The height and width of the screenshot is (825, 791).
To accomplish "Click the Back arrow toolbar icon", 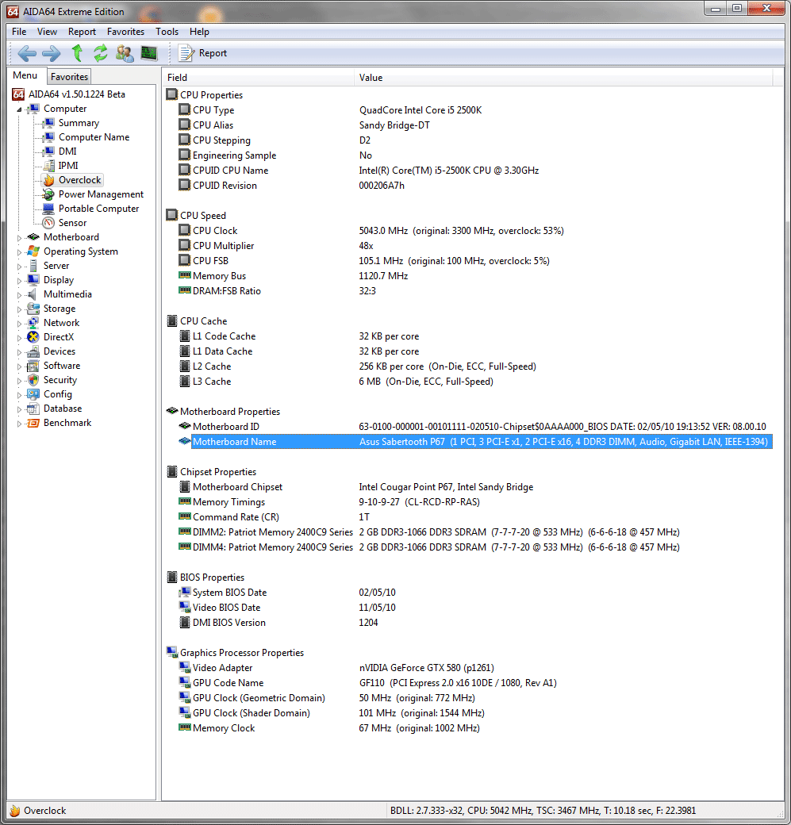I will coord(27,53).
